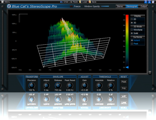Open the help question mark icon
The width and height of the screenshot is (156, 120).
pos(146,2)
